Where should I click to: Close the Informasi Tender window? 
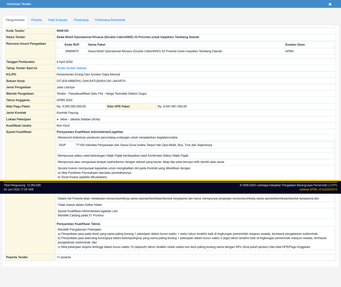330,4
